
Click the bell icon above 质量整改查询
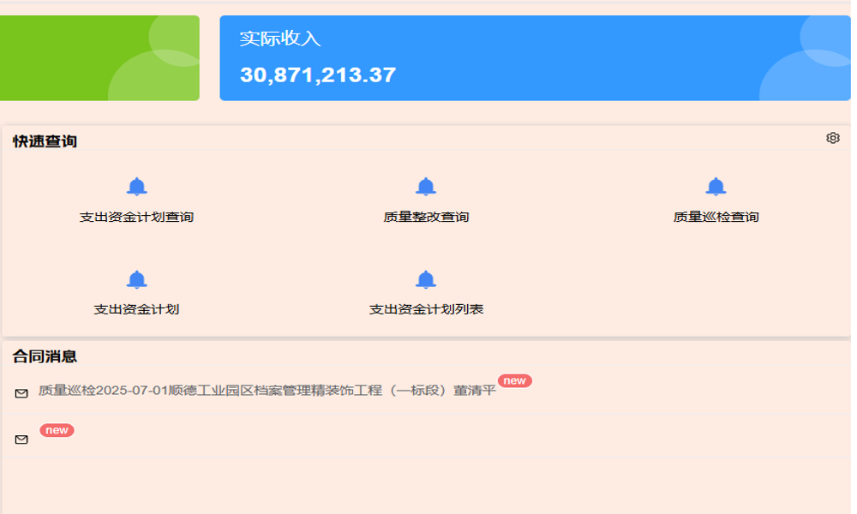coord(425,186)
